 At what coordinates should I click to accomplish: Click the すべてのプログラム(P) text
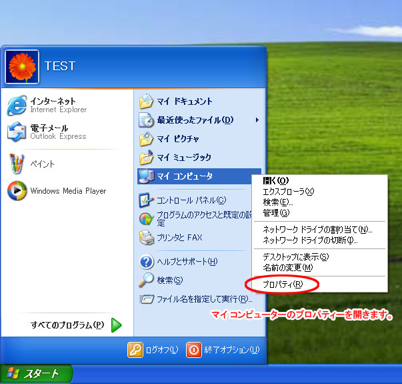tap(67, 325)
